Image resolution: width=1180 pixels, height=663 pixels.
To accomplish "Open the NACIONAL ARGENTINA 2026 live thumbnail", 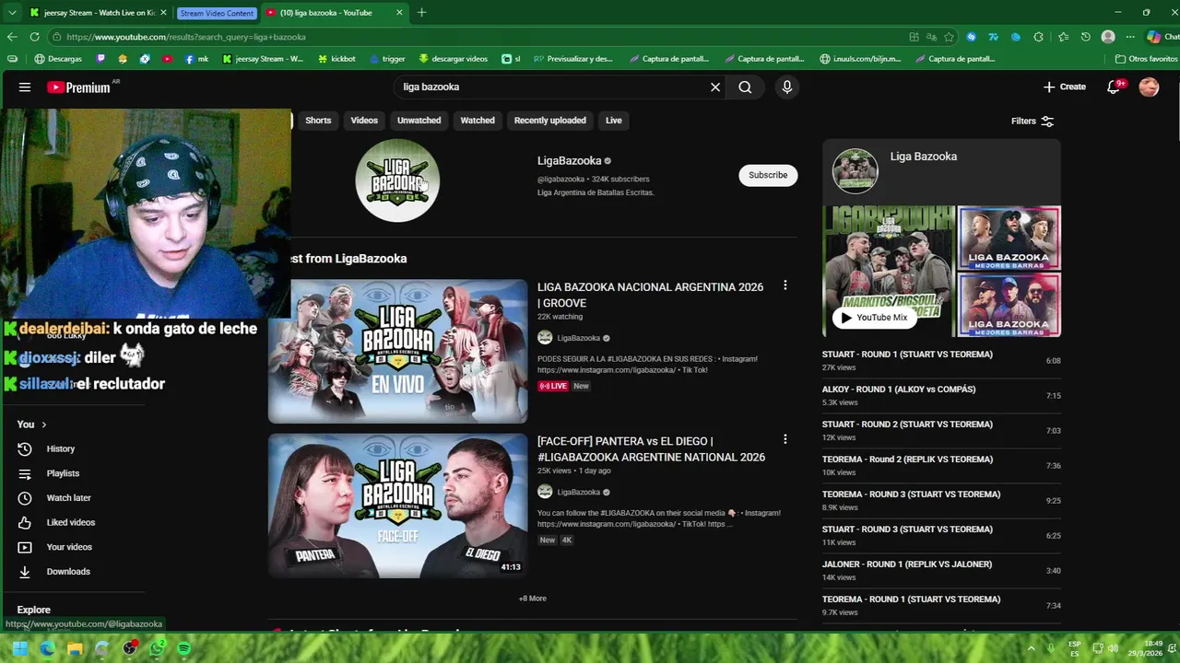I will (x=397, y=351).
